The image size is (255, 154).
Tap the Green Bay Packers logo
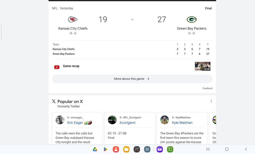pos(192,19)
